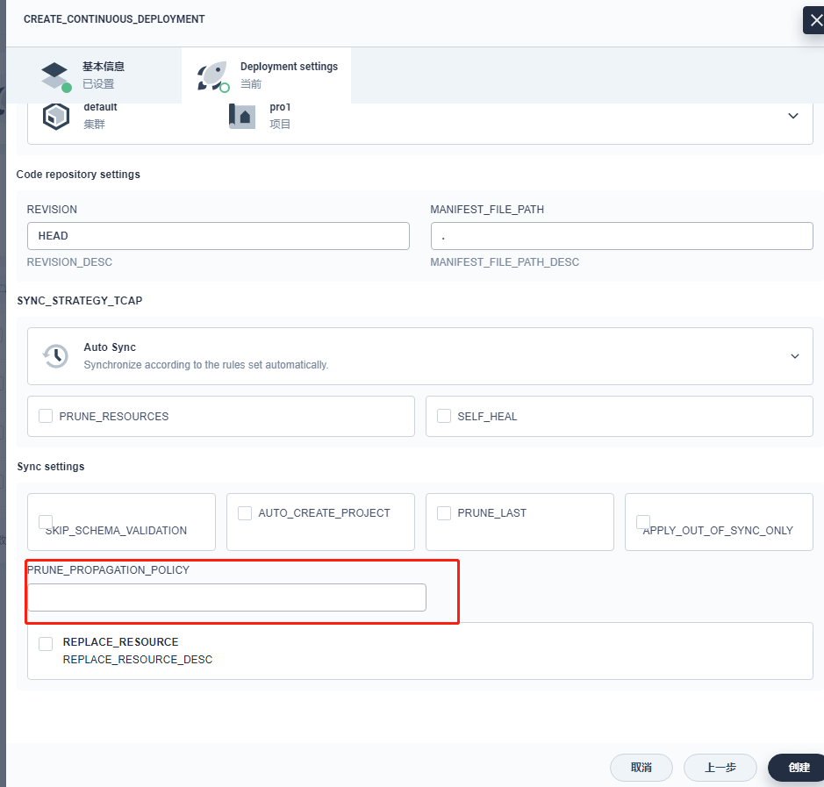
Task: Click the PRUNE_PROPAGATION_POLICY input field
Action: (x=226, y=597)
